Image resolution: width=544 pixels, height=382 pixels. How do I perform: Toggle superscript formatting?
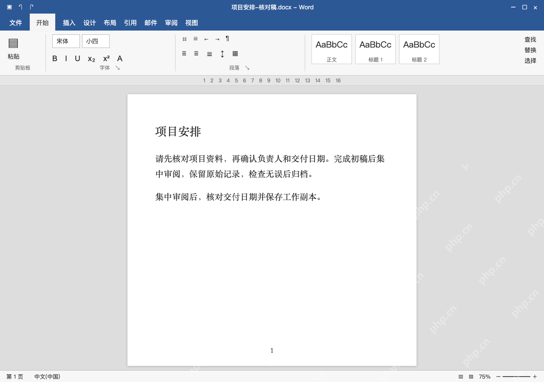pos(106,59)
